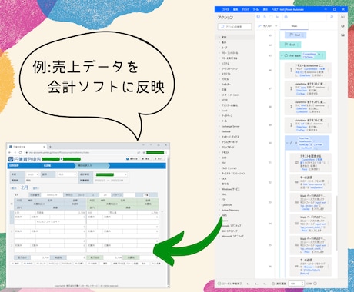Image resolution: width=354 pixels, height=292 pixels.
Task: Open a new browser tab with plus icon
Action: click(x=50, y=147)
